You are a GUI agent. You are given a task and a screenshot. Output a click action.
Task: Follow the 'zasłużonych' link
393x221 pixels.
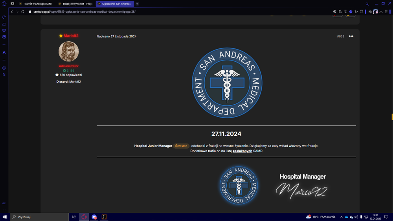(x=242, y=151)
